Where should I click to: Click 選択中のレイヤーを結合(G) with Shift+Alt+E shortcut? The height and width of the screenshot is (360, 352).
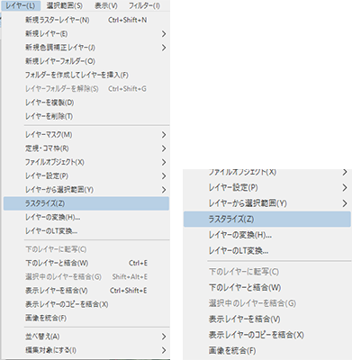(x=86, y=277)
